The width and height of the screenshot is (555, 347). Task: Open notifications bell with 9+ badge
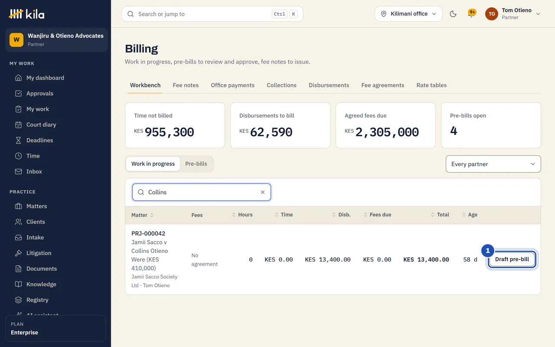pyautogui.click(x=471, y=14)
